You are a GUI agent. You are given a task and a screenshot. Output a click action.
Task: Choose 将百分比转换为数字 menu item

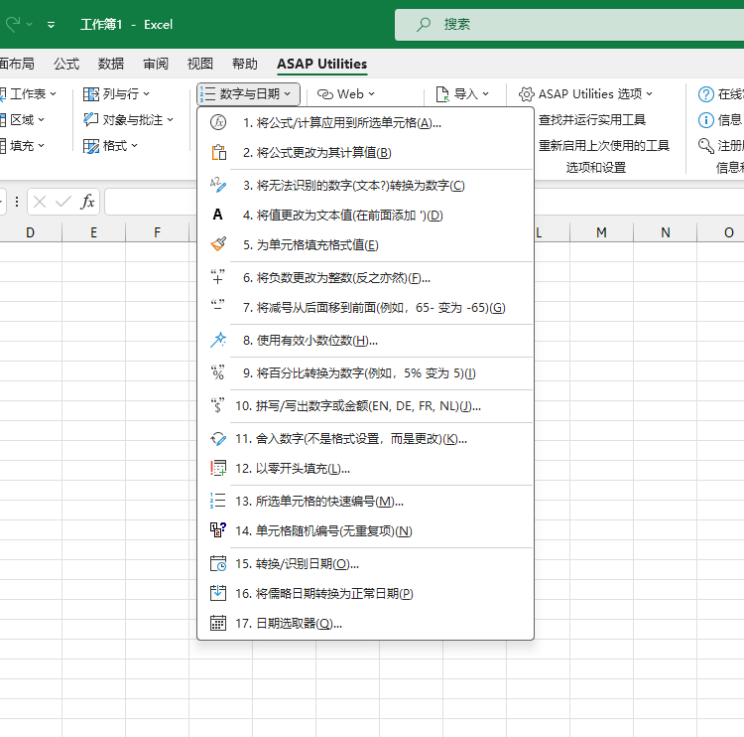tap(365, 372)
